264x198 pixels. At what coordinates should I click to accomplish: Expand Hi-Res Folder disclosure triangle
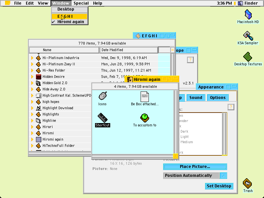[x=32, y=70]
